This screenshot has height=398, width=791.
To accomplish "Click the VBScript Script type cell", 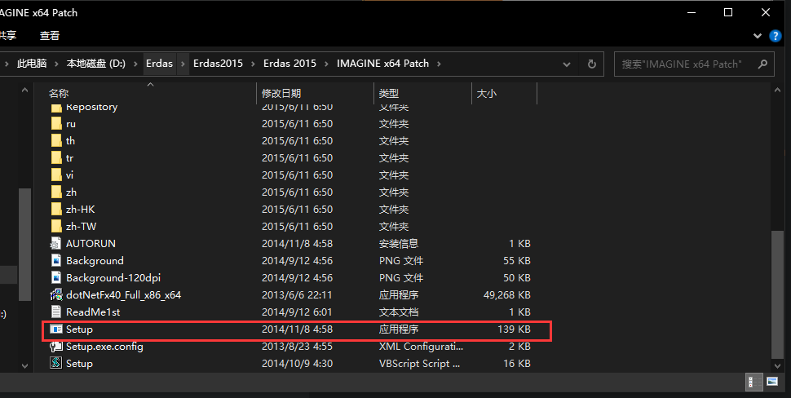I will tap(419, 364).
